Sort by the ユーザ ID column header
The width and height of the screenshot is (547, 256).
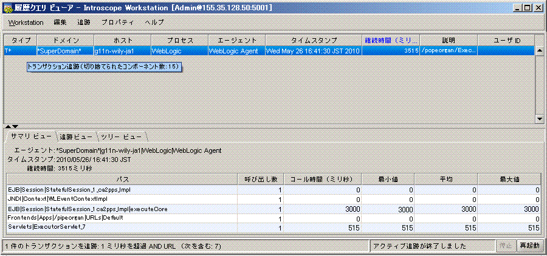(x=506, y=41)
